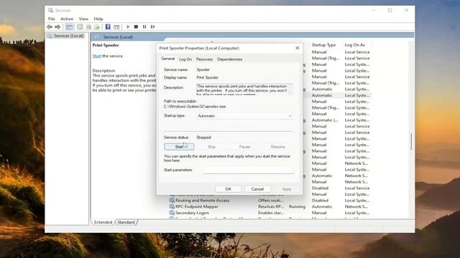Toggle the Action Pane toolbar icon
Image resolution: width=460 pixels, height=258 pixels.
pos(116,27)
